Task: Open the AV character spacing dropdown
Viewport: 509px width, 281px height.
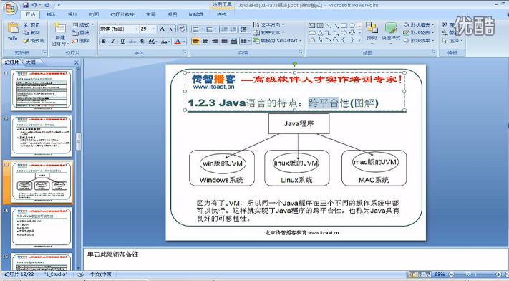Action: click(152, 42)
